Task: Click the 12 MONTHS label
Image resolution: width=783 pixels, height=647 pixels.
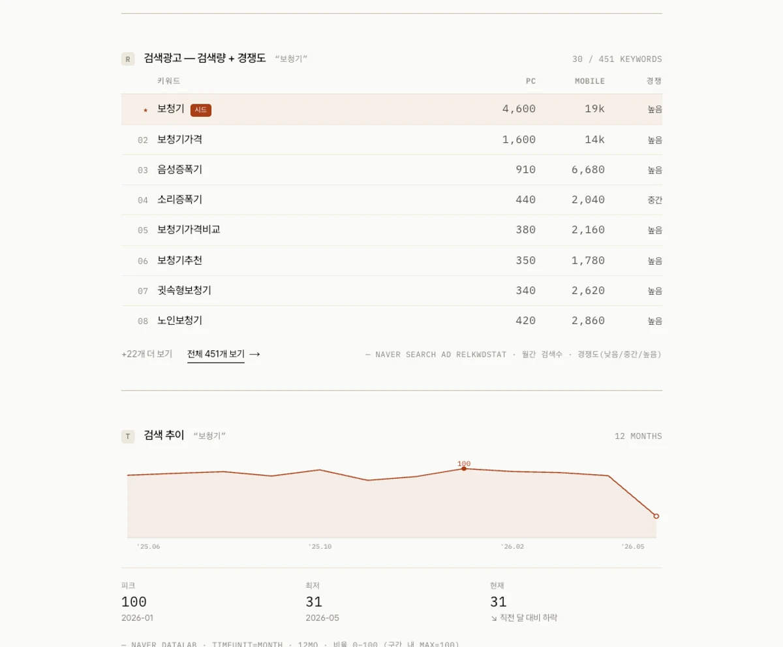Action: coord(638,436)
